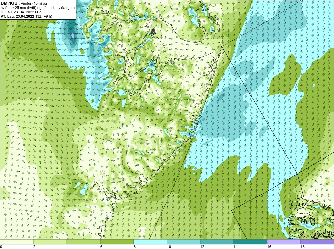Click the scale label '4'

pyautogui.click(x=68, y=247)
